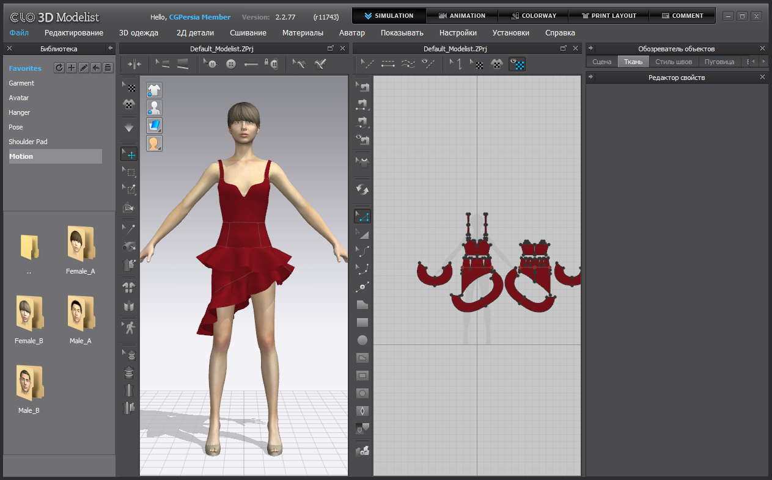Toggle blue checkered texture visibility in 2D toolbar
772x480 pixels.
coord(518,64)
